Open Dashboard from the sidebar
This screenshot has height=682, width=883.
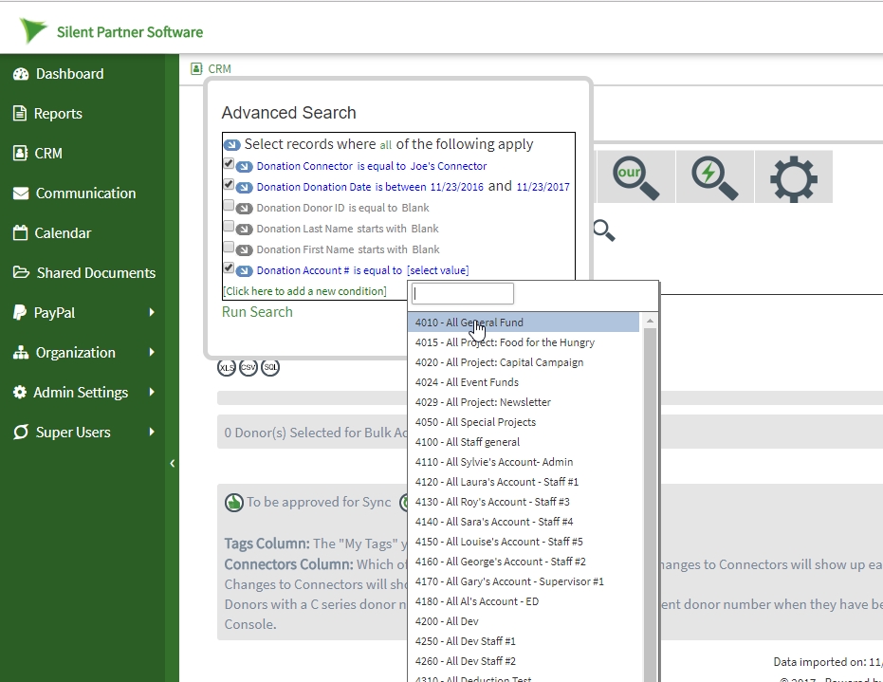[69, 74]
